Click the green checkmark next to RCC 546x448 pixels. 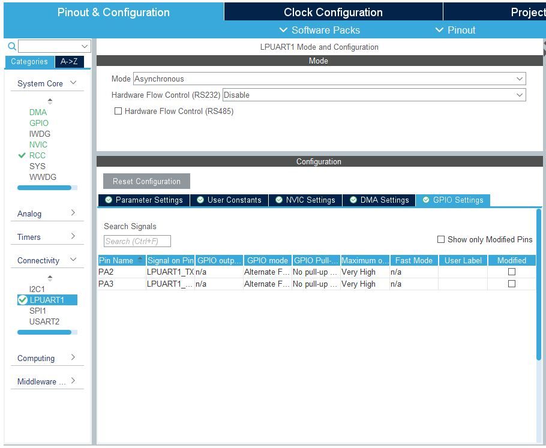[x=22, y=155]
